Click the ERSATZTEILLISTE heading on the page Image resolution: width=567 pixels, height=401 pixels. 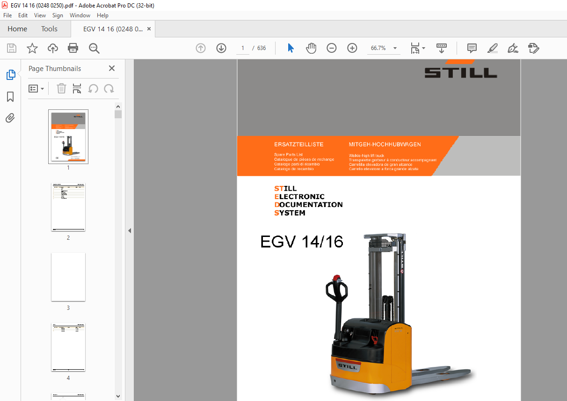(299, 144)
